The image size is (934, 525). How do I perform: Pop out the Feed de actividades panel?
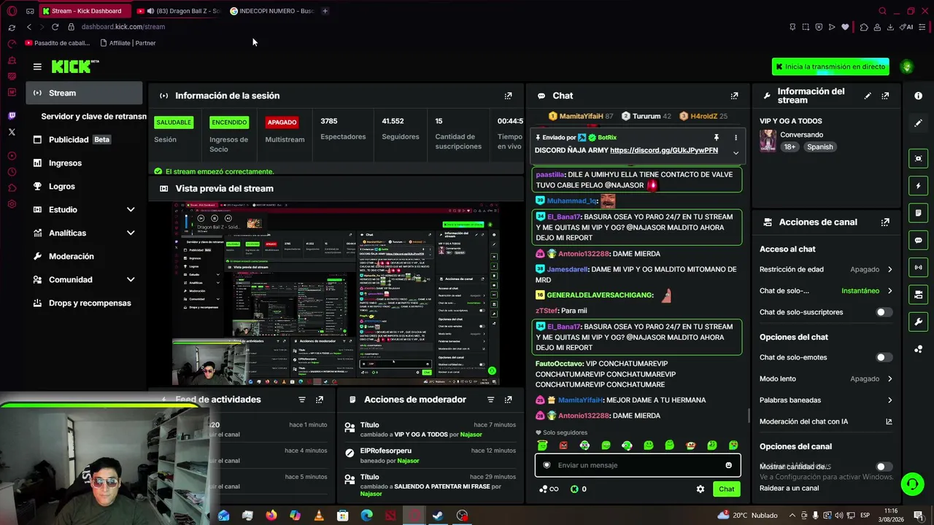point(320,400)
